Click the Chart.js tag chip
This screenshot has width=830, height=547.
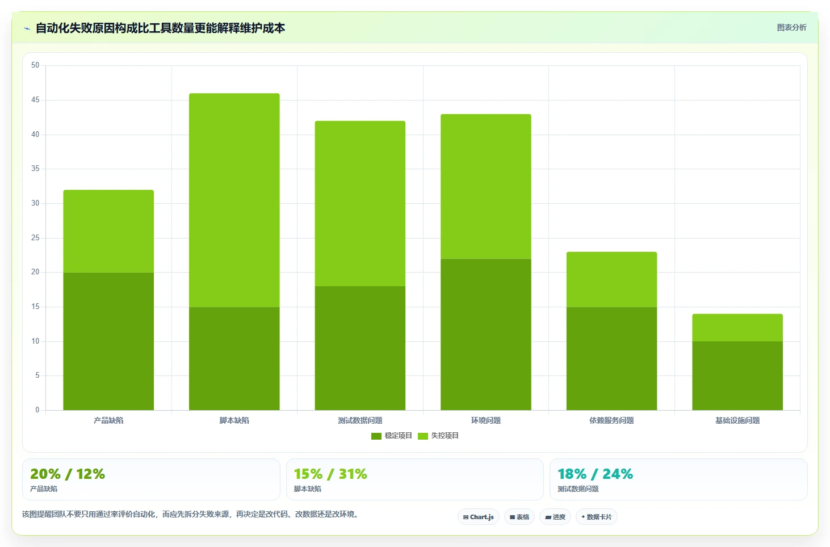click(479, 517)
